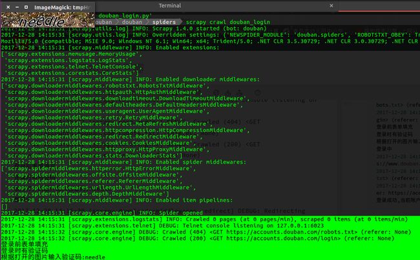Click the needle captcha image

(48, 20)
